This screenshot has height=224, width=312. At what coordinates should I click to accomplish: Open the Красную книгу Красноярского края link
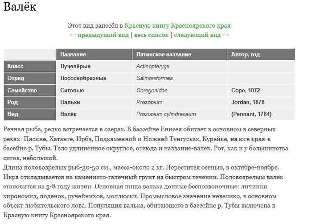tap(177, 26)
